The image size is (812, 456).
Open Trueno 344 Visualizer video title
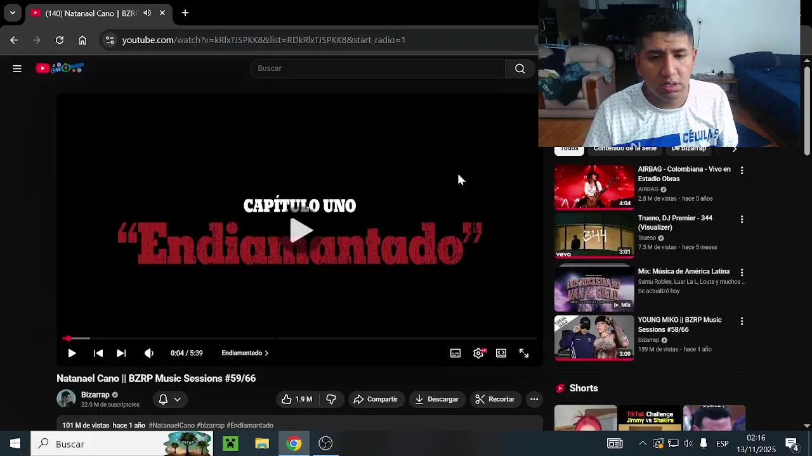675,222
